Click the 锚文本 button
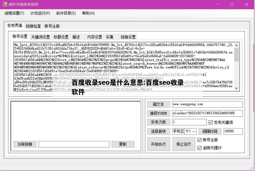 point(158,104)
